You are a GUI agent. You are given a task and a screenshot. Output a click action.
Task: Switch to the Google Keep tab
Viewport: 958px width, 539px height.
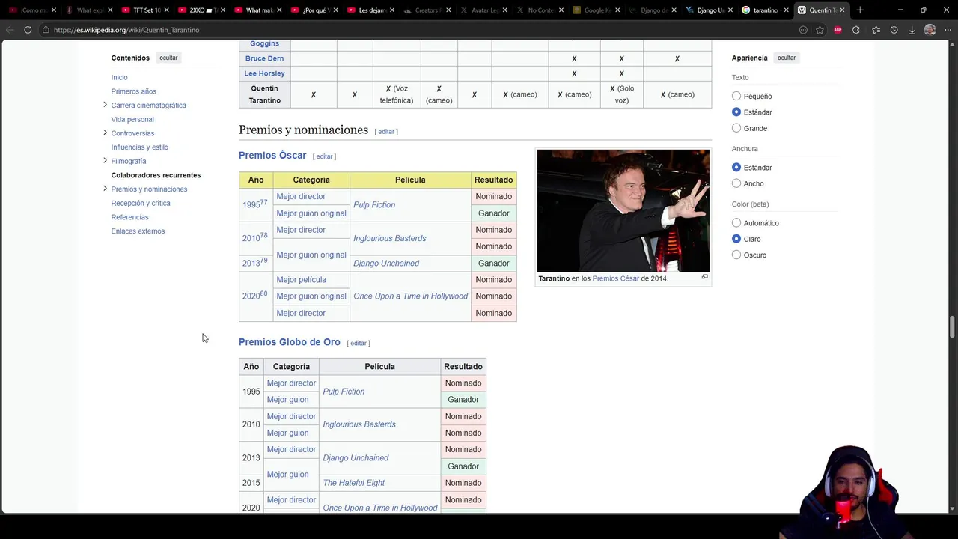[595, 10]
